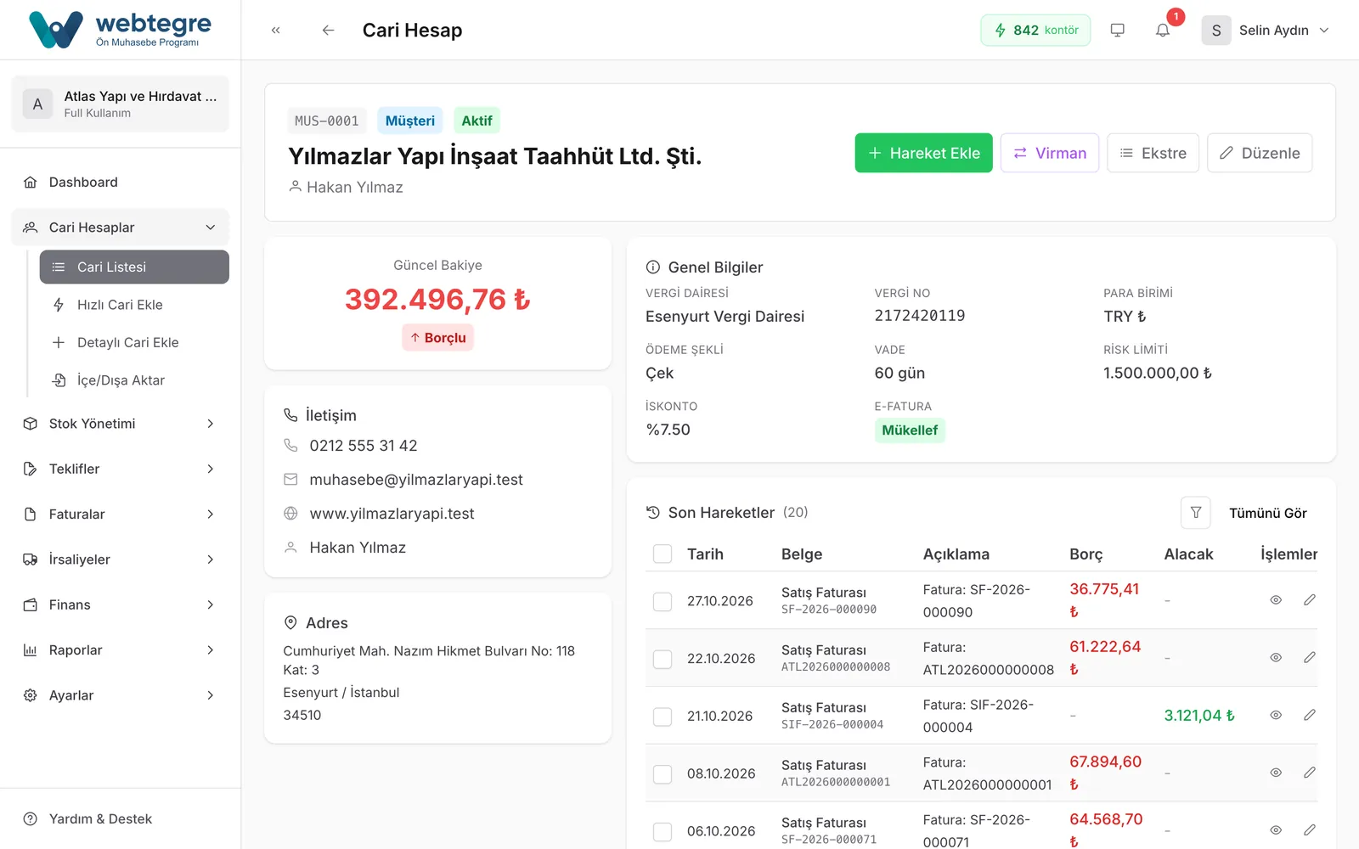This screenshot has width=1359, height=849.
Task: Click the Mükellef e-fatura badge
Action: [x=910, y=430]
